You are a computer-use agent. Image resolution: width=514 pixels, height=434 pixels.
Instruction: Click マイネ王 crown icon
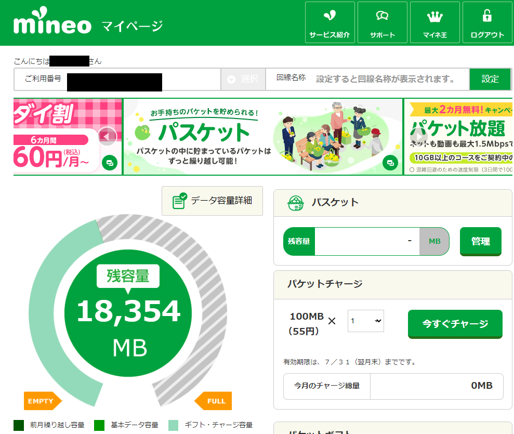[434, 17]
